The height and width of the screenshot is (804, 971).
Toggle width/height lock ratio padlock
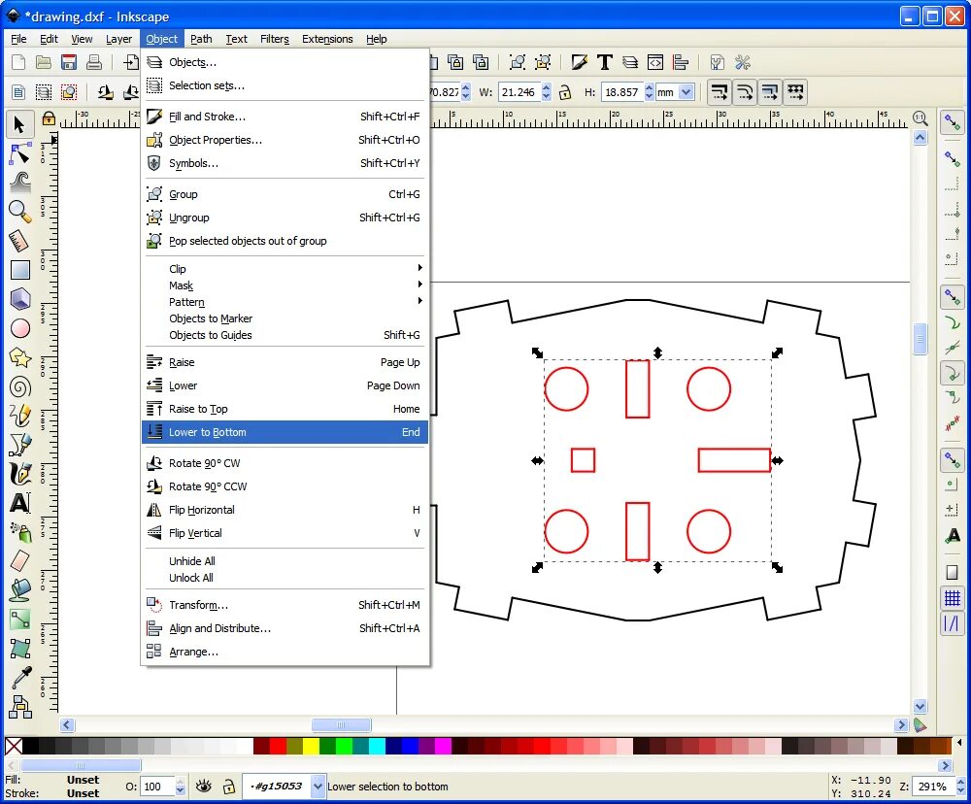click(x=565, y=92)
